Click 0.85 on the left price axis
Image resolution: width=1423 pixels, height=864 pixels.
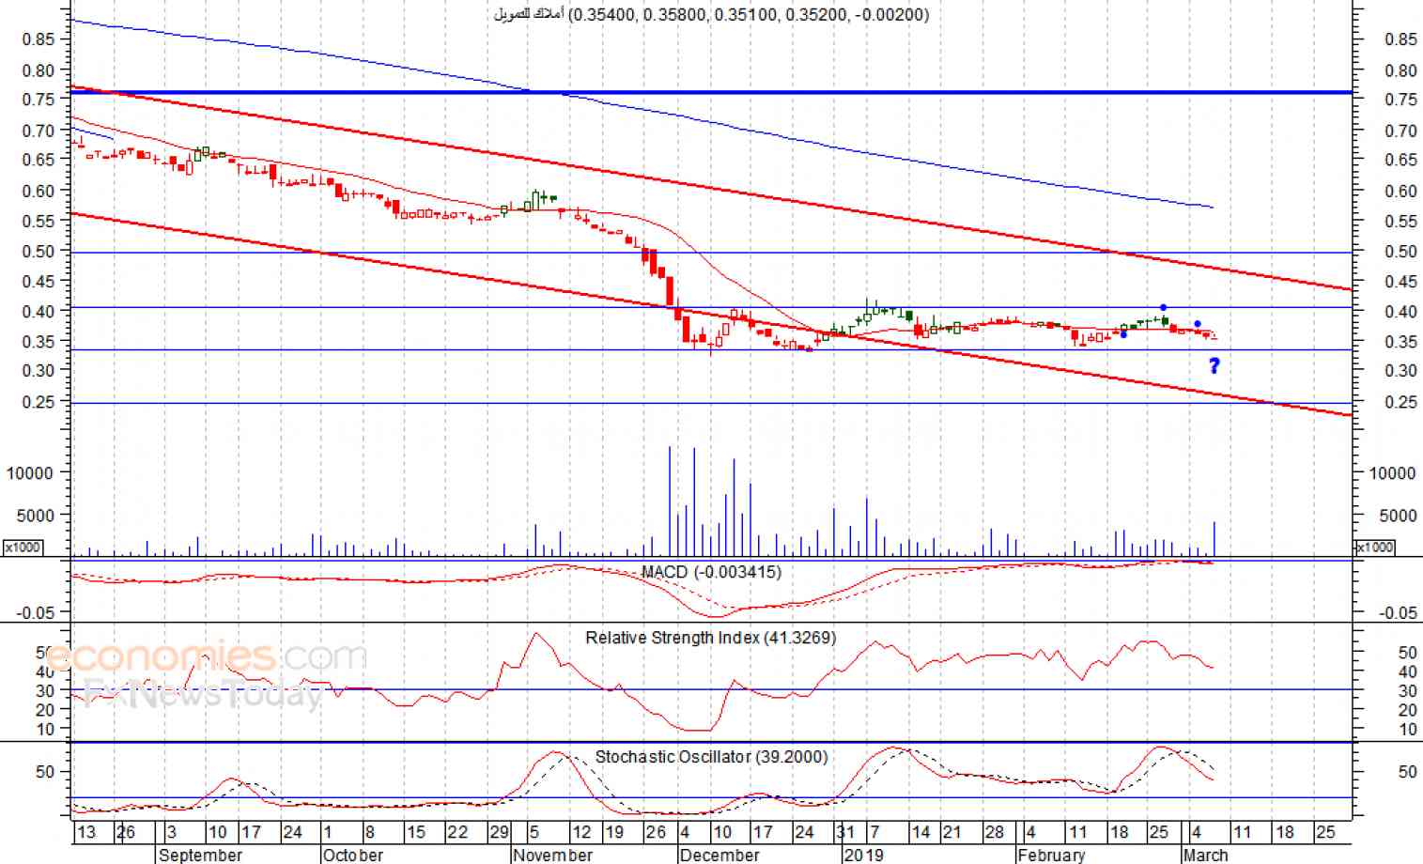[x=39, y=39]
